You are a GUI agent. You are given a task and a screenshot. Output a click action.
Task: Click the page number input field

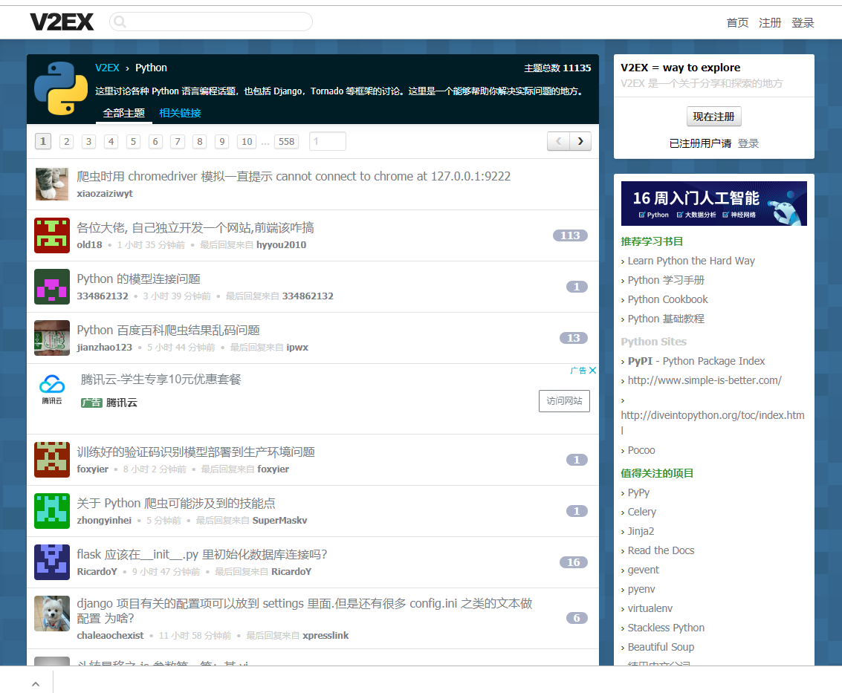coord(328,141)
